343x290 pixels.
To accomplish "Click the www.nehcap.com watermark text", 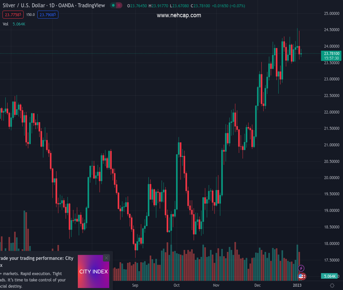I will point(179,15).
